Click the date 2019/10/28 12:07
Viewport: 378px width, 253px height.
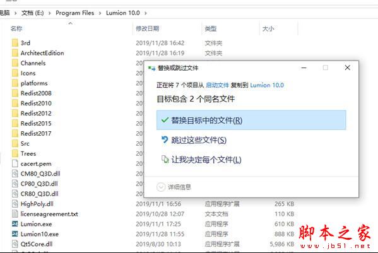[x=160, y=214]
